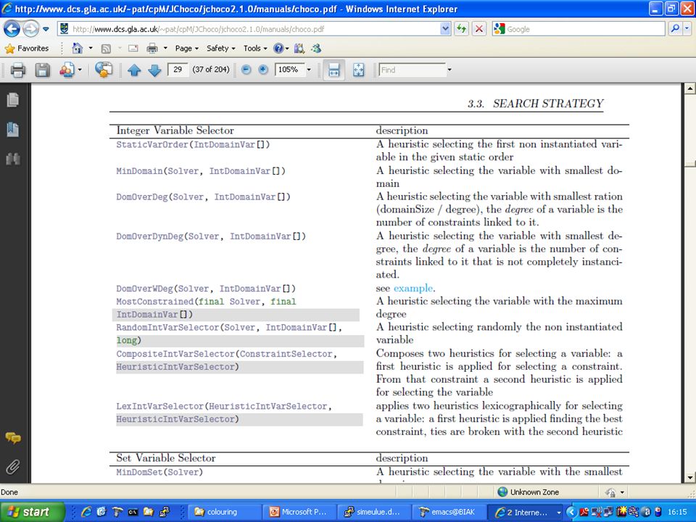The width and height of the screenshot is (696, 522).
Task: Open the command prompt Quick Launch icon
Action: (133, 512)
